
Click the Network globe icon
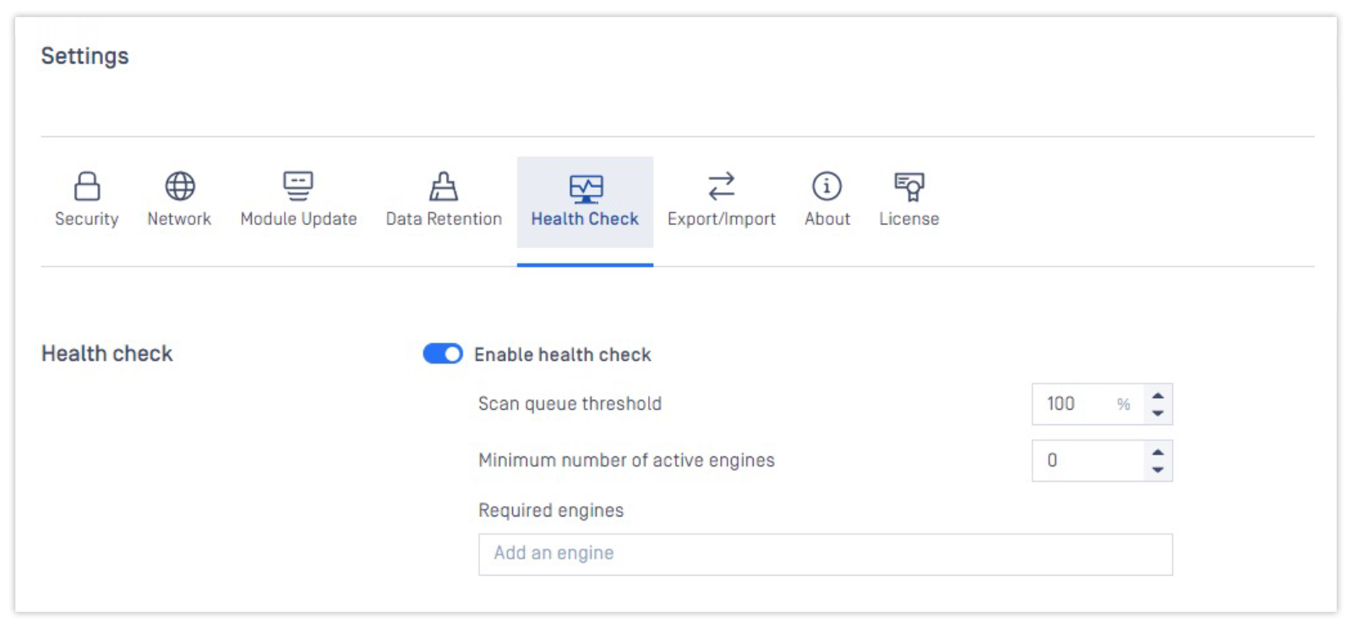pos(179,186)
